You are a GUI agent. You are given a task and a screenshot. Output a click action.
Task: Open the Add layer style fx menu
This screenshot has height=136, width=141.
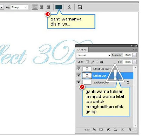click(x=94, y=130)
